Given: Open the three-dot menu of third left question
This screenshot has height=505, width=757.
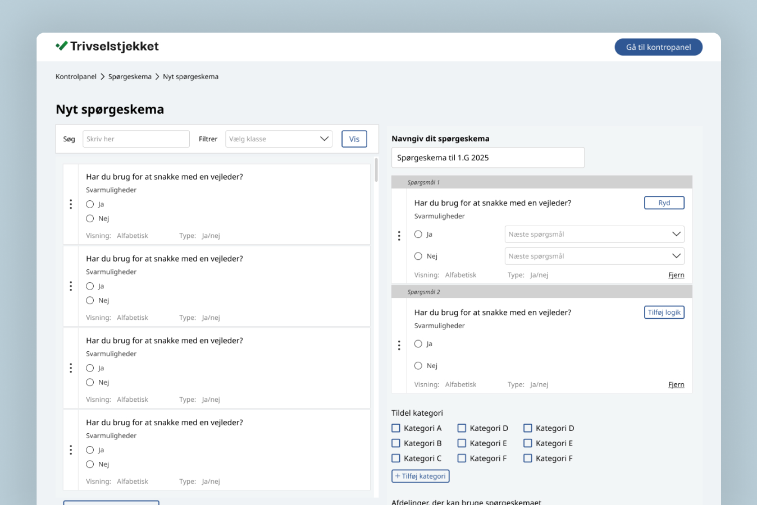Looking at the screenshot, I should tap(71, 368).
